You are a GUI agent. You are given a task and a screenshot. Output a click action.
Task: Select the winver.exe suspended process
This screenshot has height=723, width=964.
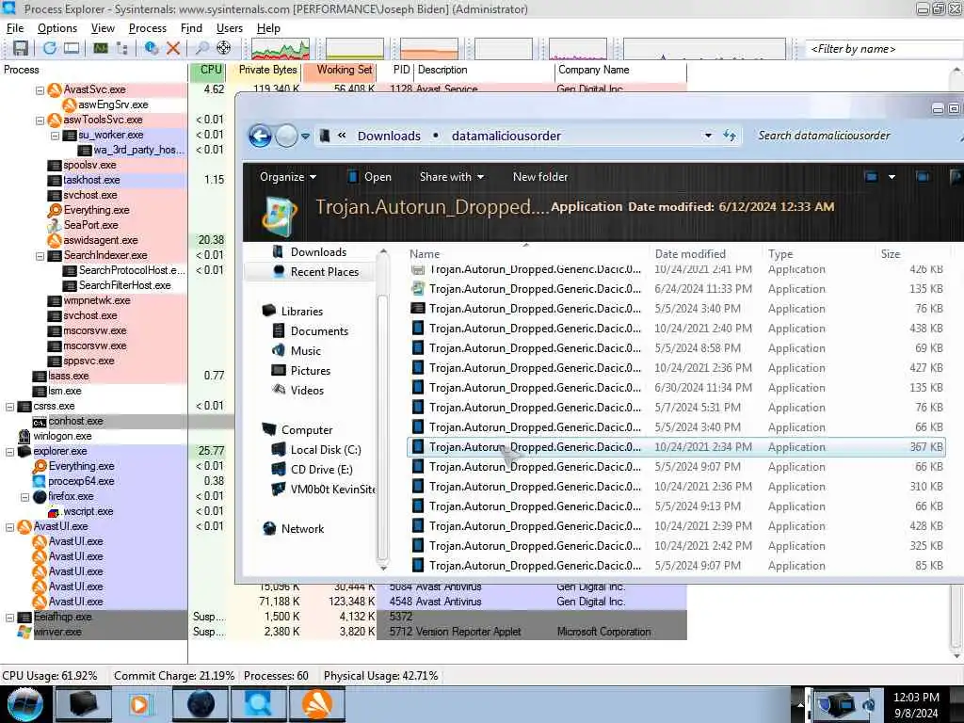57,632
